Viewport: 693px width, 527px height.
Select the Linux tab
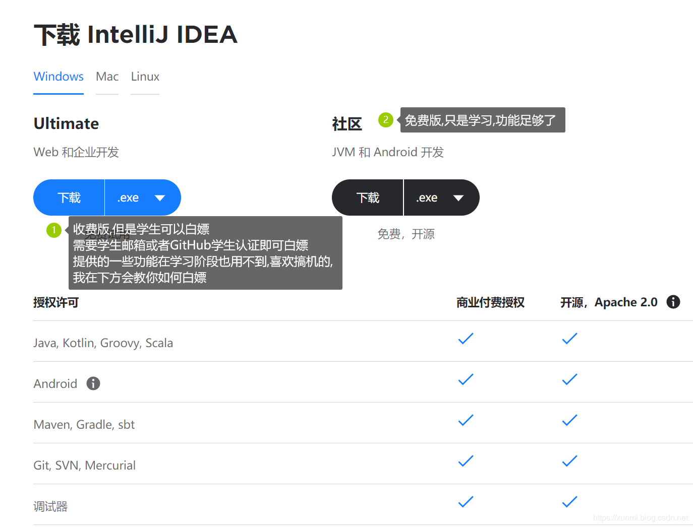point(145,77)
